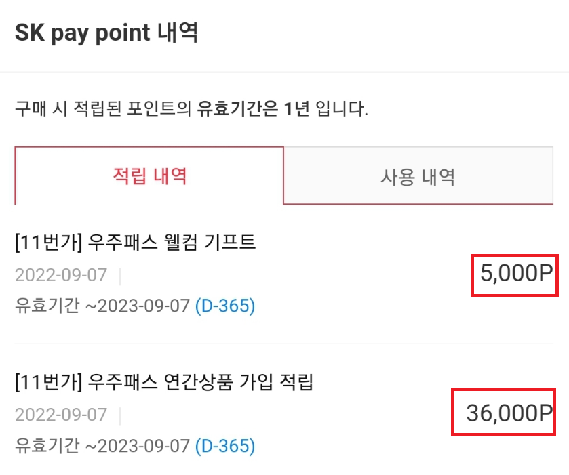The height and width of the screenshot is (475, 569).
Task: Select the highlighted 5,000P point value
Action: coord(513,274)
